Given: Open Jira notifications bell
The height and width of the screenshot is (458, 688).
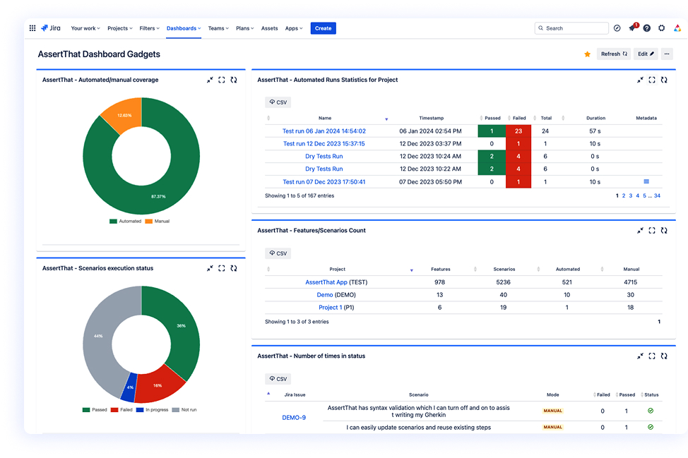Looking at the screenshot, I should point(632,28).
